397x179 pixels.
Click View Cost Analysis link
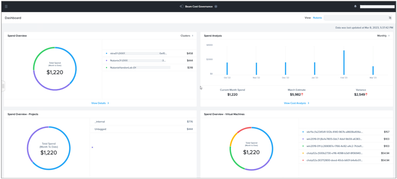point(296,103)
